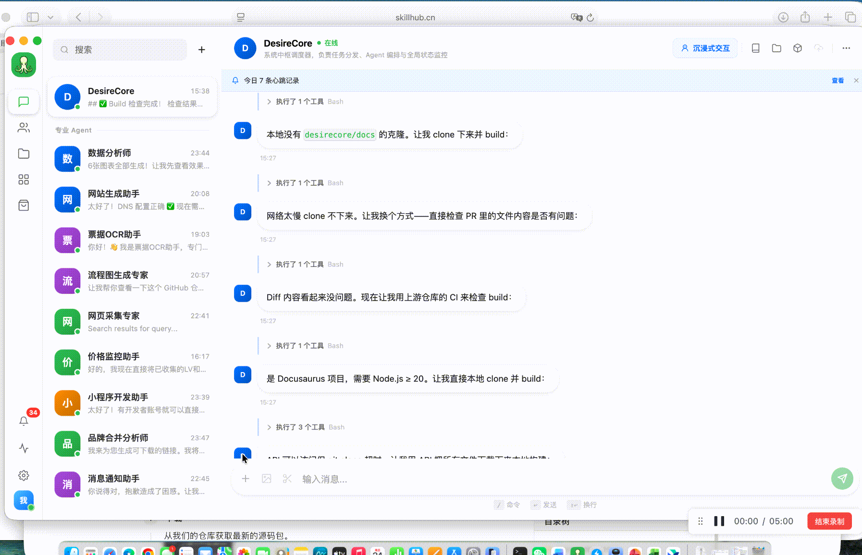Click the green octopus app logo
This screenshot has width=862, height=555.
click(24, 65)
